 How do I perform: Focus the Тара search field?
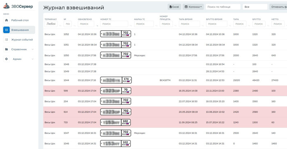239,24
